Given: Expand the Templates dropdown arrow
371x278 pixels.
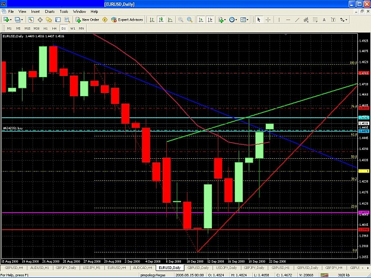Looking at the screenshot, I should click(x=248, y=20).
